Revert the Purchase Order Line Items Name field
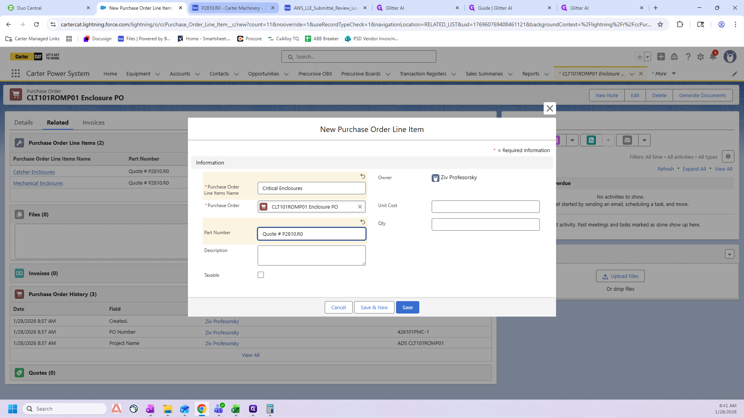The image size is (744, 418). click(363, 176)
